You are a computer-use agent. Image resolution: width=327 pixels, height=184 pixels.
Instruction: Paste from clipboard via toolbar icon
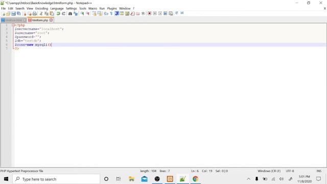(52, 14)
